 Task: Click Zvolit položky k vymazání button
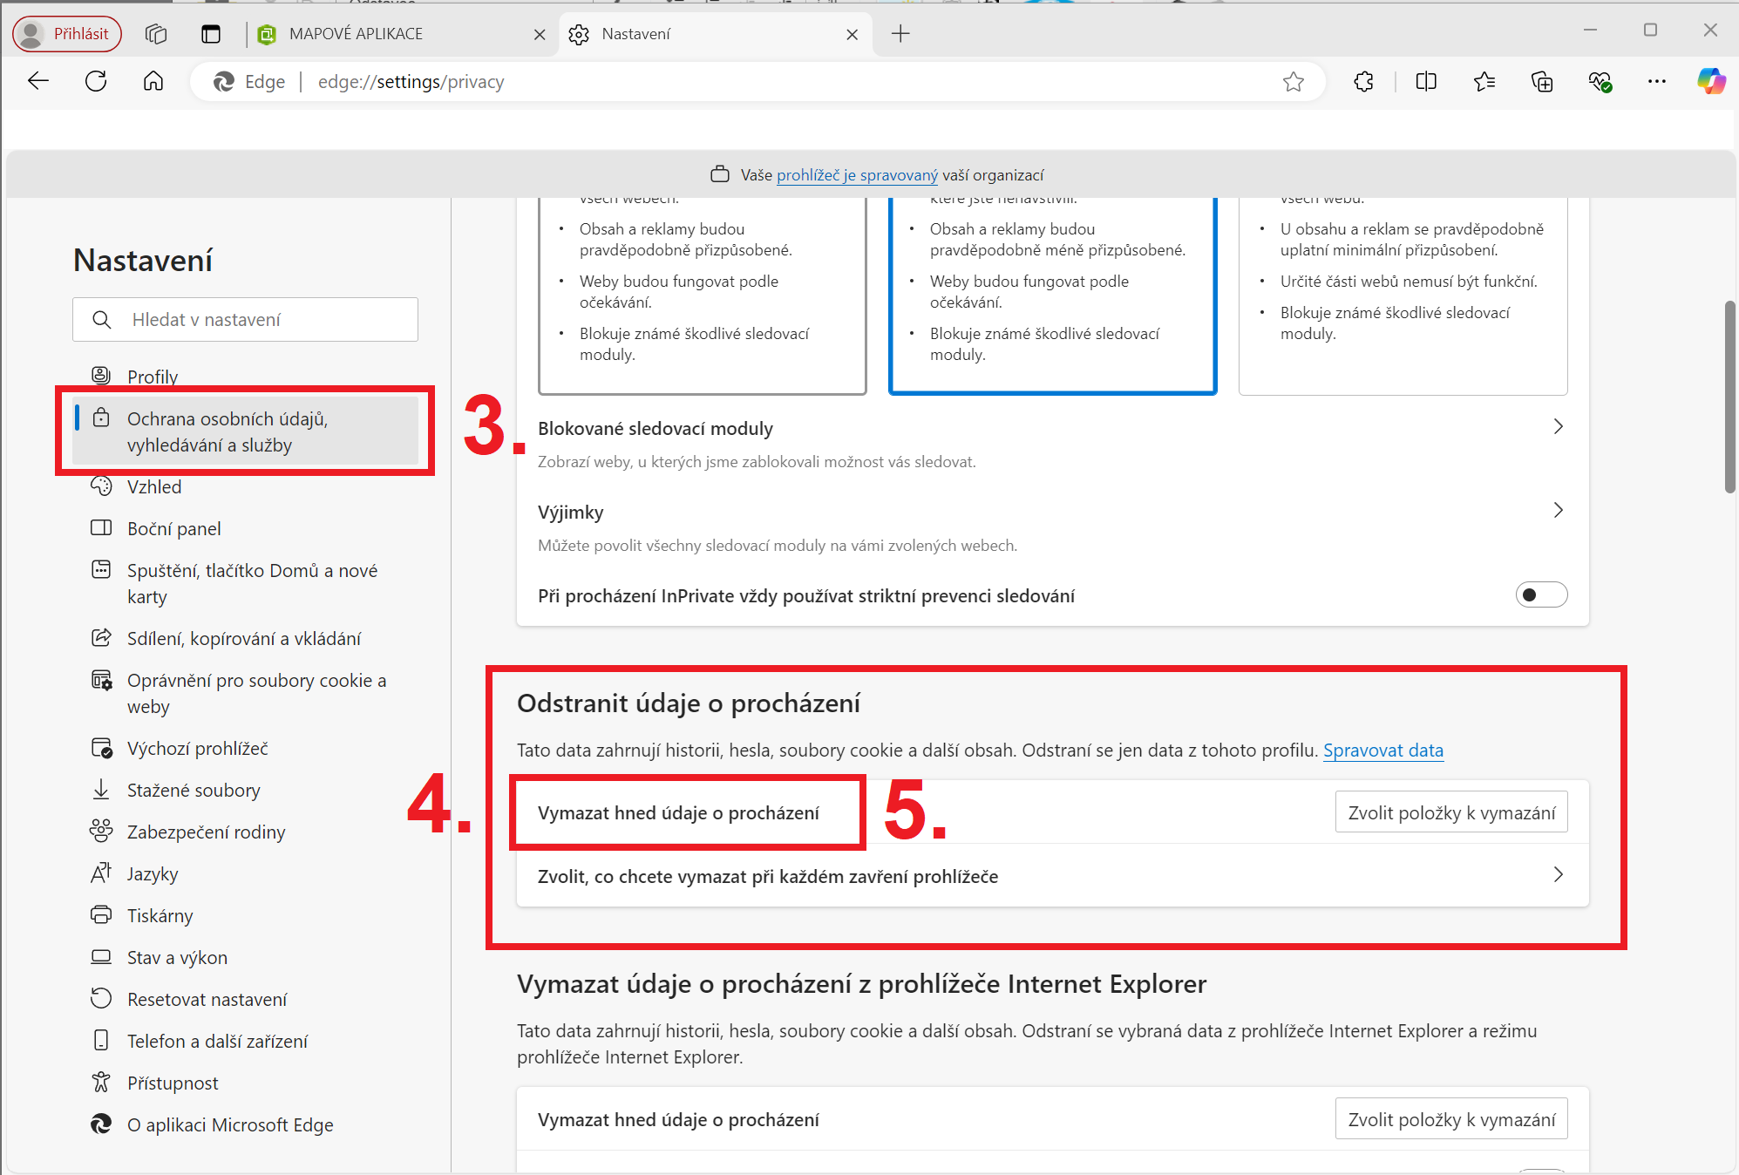click(x=1450, y=812)
